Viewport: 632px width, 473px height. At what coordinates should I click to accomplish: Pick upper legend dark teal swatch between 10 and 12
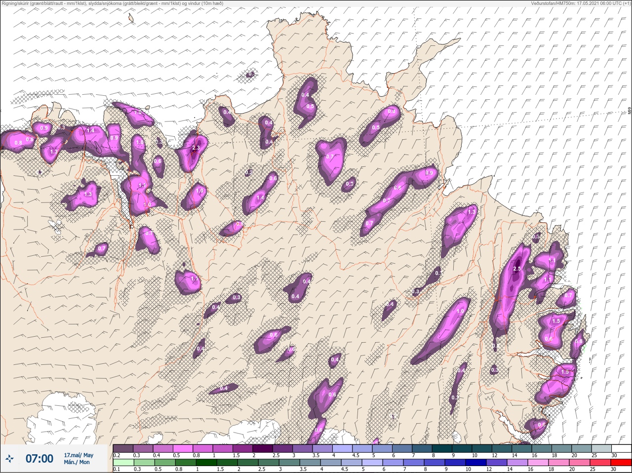(x=482, y=448)
